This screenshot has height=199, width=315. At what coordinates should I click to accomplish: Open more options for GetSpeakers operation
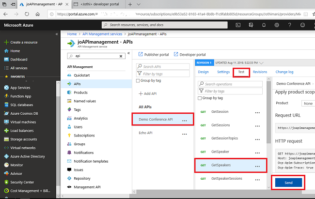tap(257, 167)
